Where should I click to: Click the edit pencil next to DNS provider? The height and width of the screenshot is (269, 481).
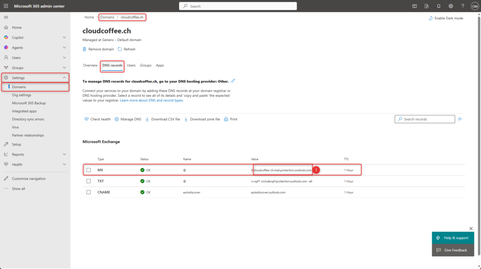click(x=233, y=81)
